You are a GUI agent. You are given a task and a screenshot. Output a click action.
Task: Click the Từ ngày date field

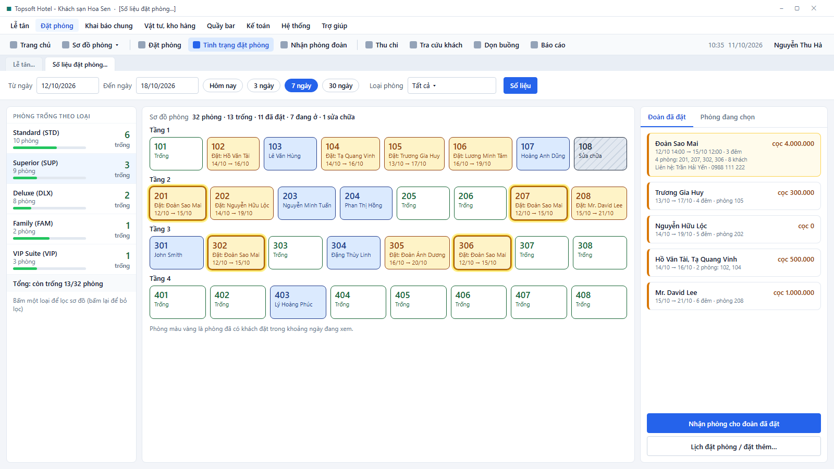tap(68, 85)
